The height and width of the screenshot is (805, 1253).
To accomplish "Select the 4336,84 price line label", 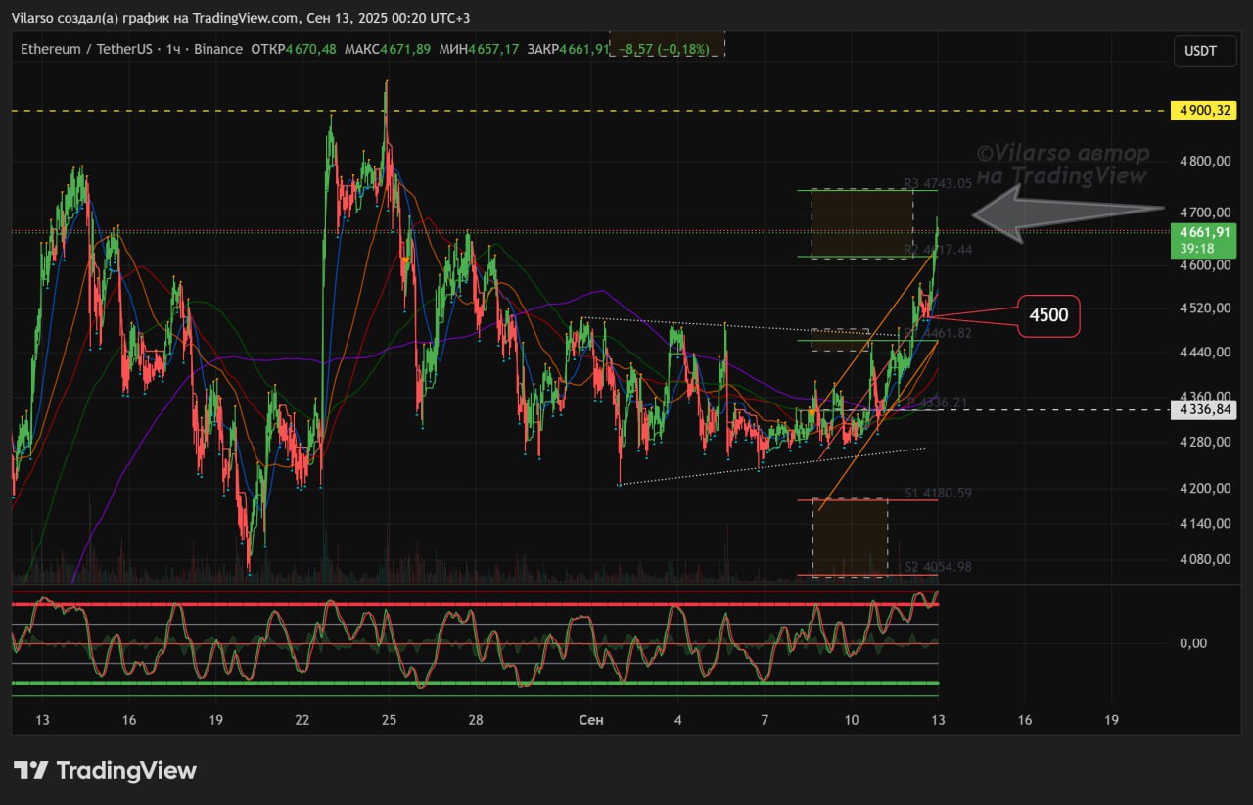I will pyautogui.click(x=1204, y=411).
